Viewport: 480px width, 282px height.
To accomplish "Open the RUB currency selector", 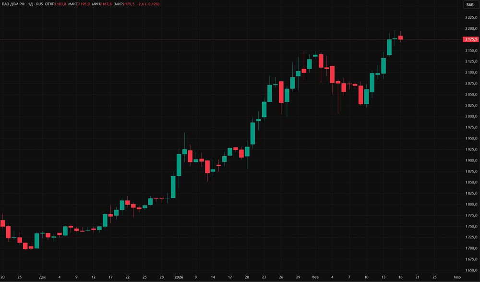I will point(470,5).
